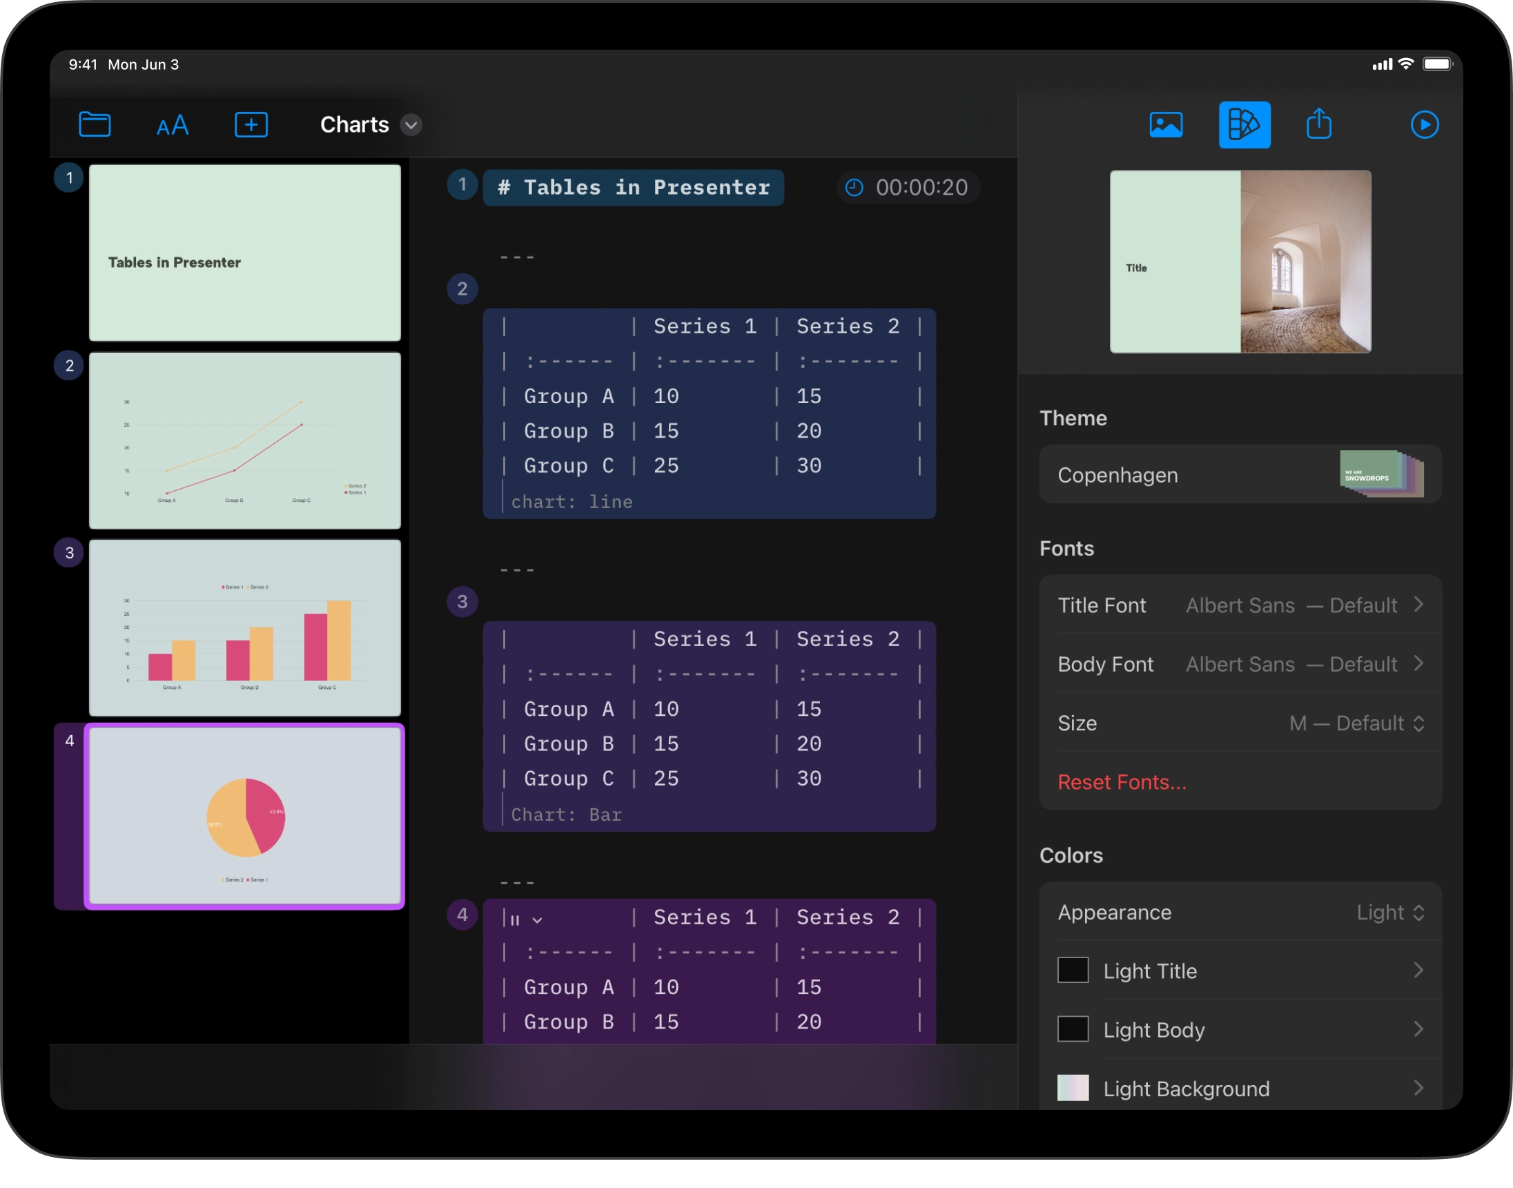This screenshot has width=1513, height=1188.
Task: Expand the Charts document title dropdown
Action: [411, 125]
